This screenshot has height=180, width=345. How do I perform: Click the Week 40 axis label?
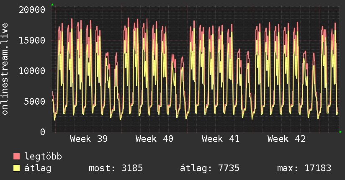point(154,139)
